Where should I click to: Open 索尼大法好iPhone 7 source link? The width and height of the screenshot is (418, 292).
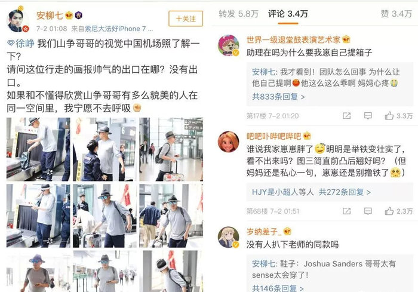(x=119, y=29)
